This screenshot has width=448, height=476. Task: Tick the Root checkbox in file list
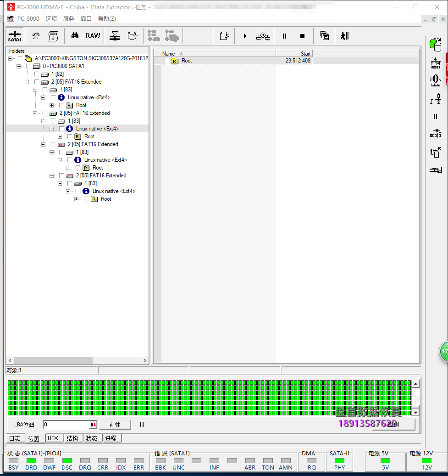[x=167, y=61]
